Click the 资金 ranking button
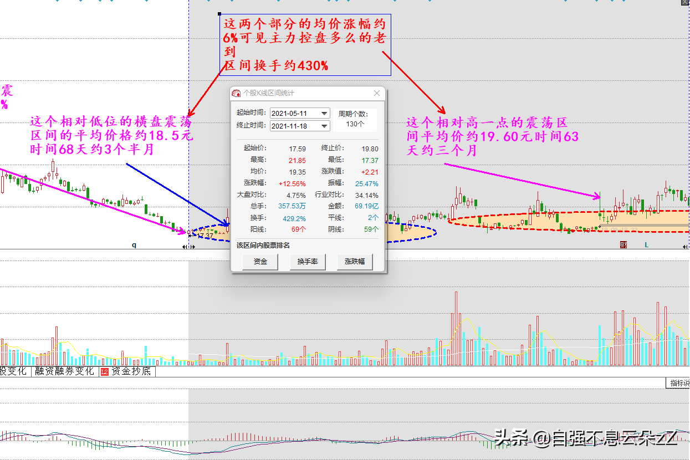Screen dimensions: 690x460 click(260, 262)
